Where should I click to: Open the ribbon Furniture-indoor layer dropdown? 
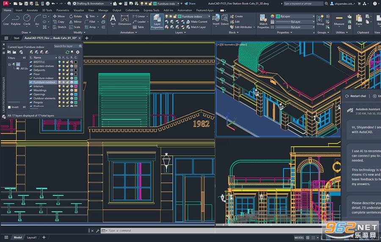[188, 16]
